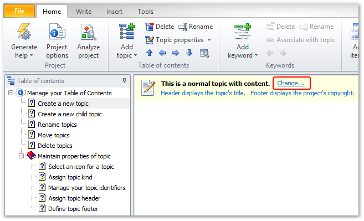Select the Rename topics item
The width and height of the screenshot is (364, 221).
[x=57, y=125]
